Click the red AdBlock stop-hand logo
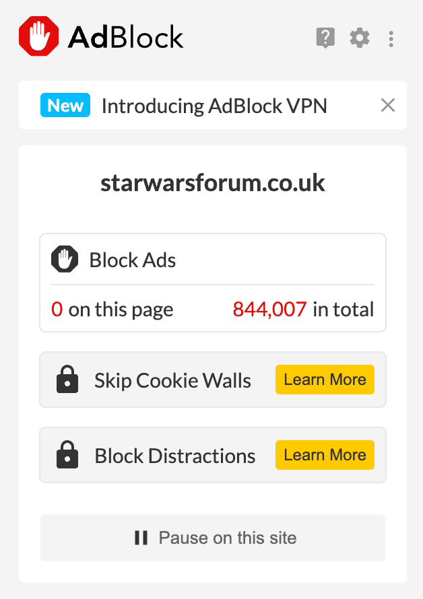423x599 pixels. 38,36
